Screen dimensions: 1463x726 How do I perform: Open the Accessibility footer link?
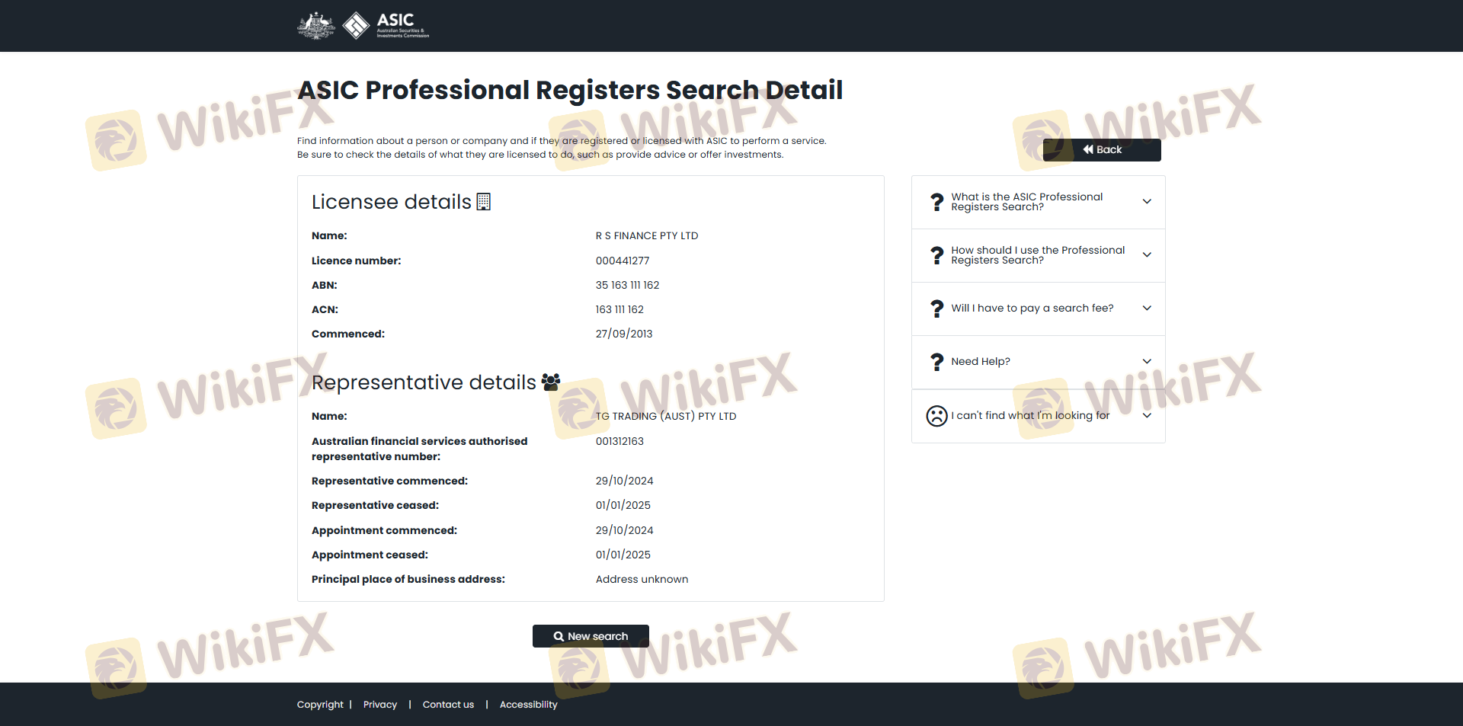coord(529,705)
